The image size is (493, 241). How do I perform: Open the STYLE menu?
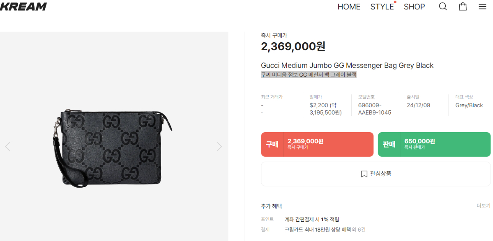click(x=382, y=7)
